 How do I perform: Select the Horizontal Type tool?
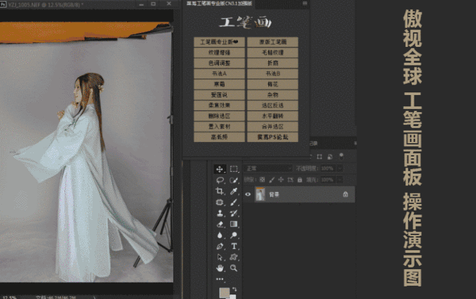coord(234,246)
